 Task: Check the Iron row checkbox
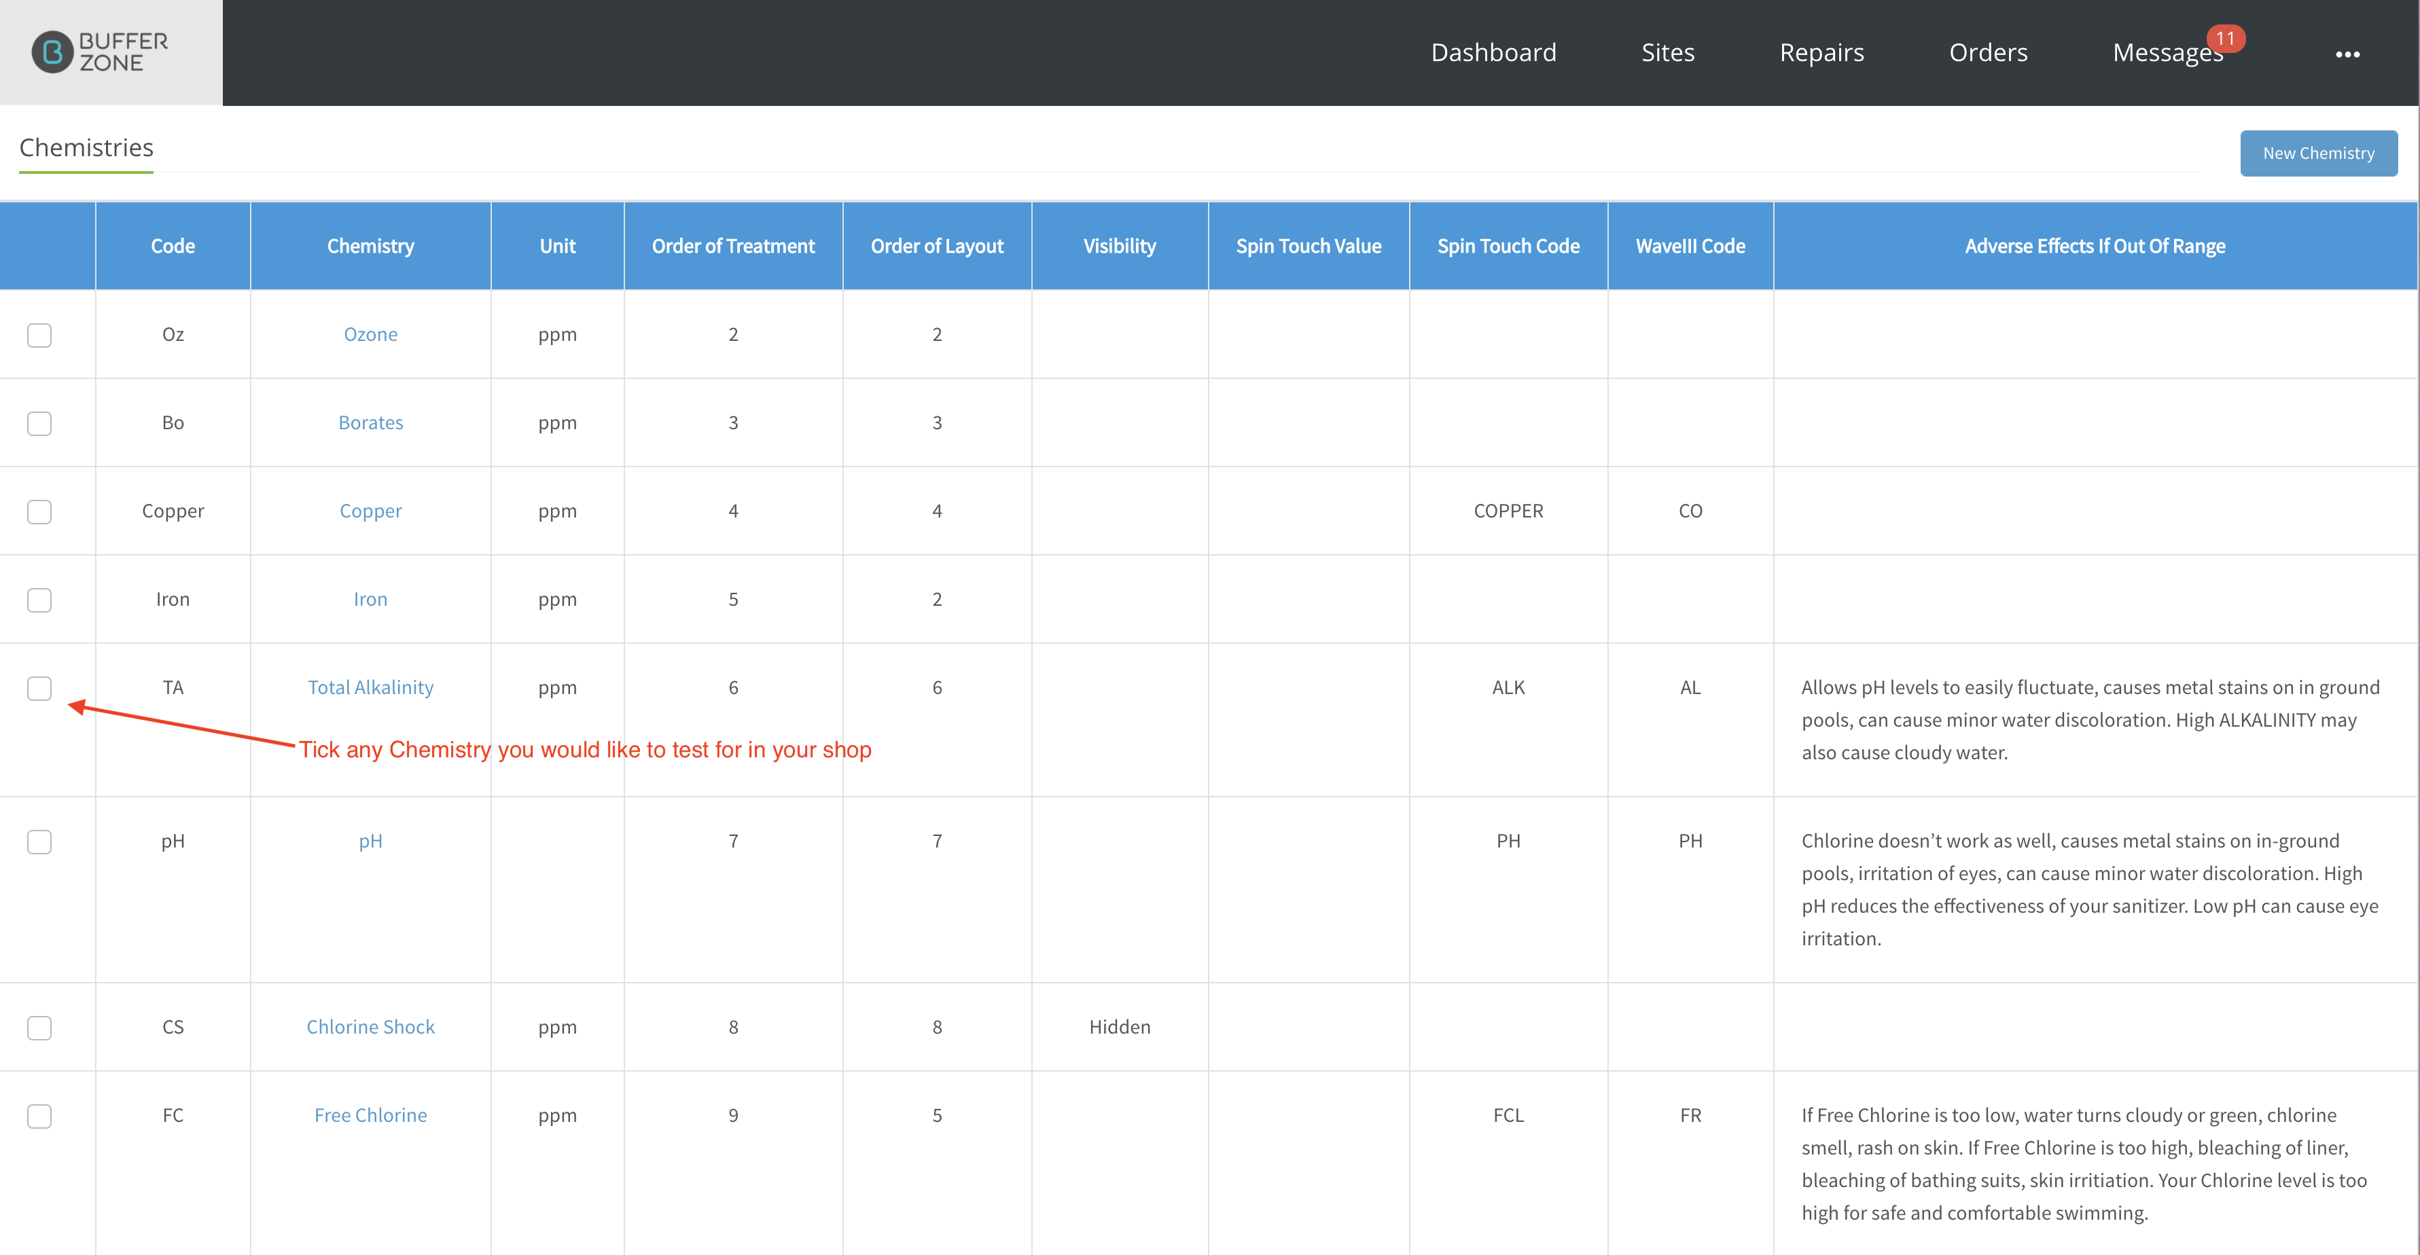pyautogui.click(x=39, y=600)
